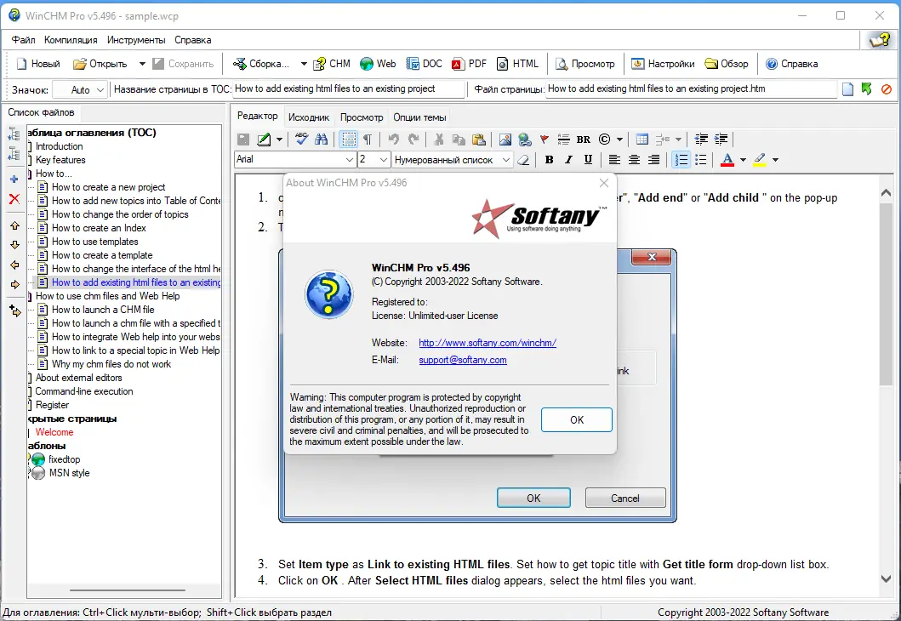Click the insert hyperlink globe icon
The width and height of the screenshot is (901, 621).
524,139
